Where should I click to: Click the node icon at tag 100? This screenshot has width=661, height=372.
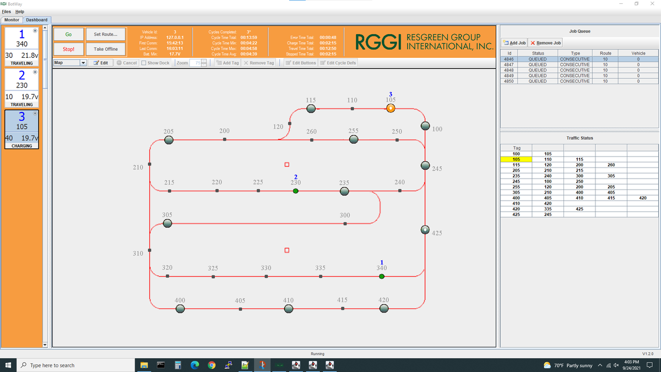tap(425, 126)
